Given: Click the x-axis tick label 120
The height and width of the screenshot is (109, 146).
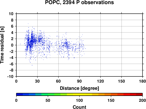Looking at the screenshot, I should 100,81.
